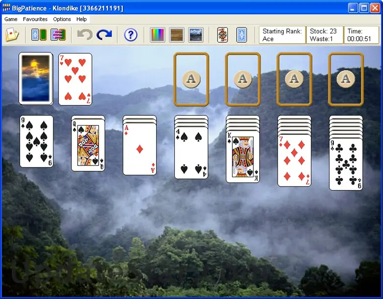Select the queen of spades card
The width and height of the screenshot is (383, 299).
[x=88, y=145]
